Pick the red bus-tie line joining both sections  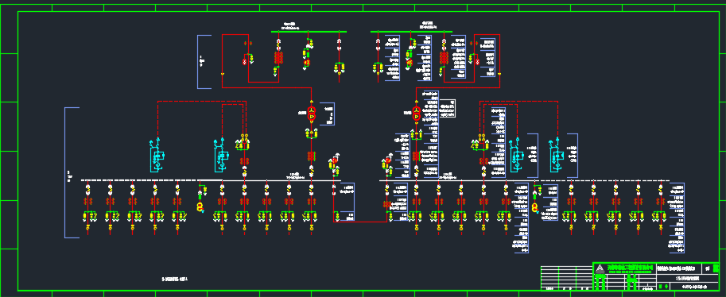(x=360, y=222)
